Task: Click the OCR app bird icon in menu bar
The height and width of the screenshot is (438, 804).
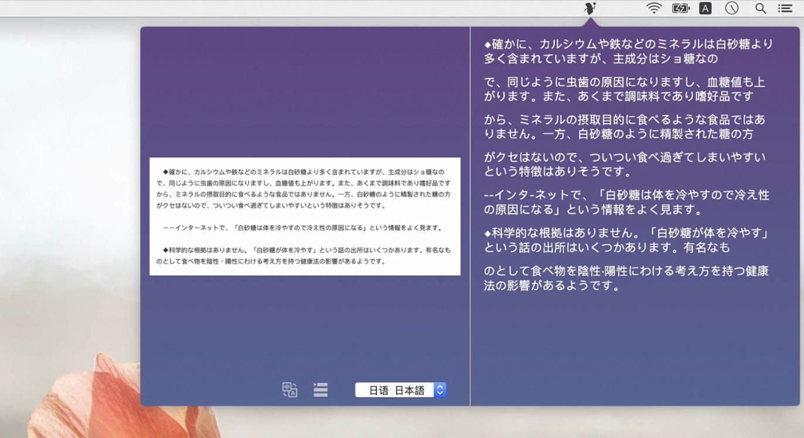Action: click(590, 8)
